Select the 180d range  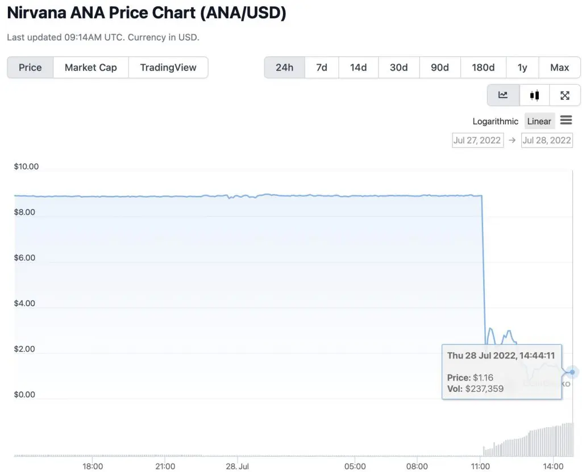pyautogui.click(x=483, y=68)
